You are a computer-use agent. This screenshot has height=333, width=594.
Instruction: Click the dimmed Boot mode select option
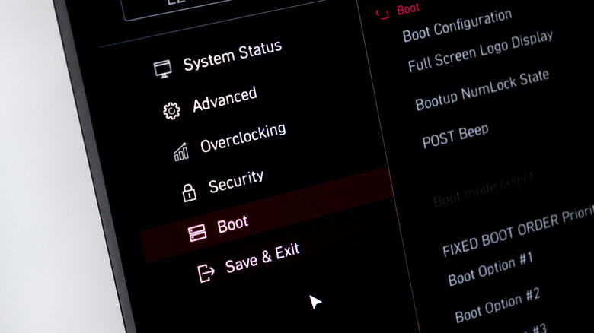(484, 189)
